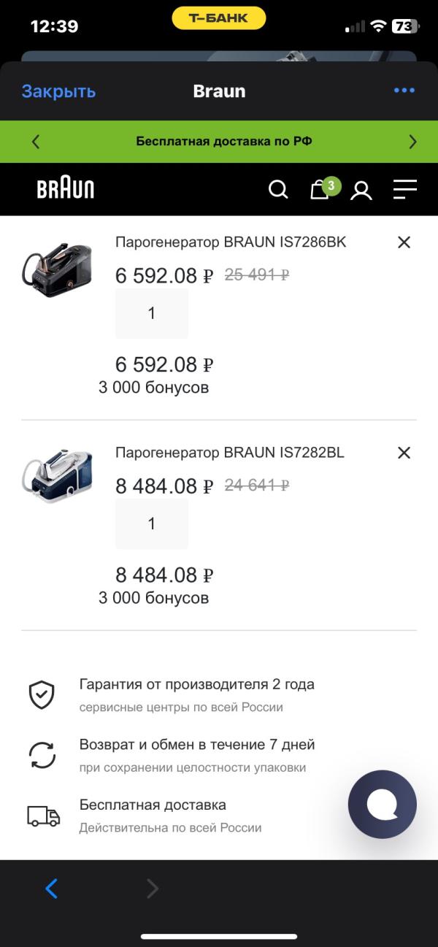Click the delivery truck icon

tap(42, 816)
